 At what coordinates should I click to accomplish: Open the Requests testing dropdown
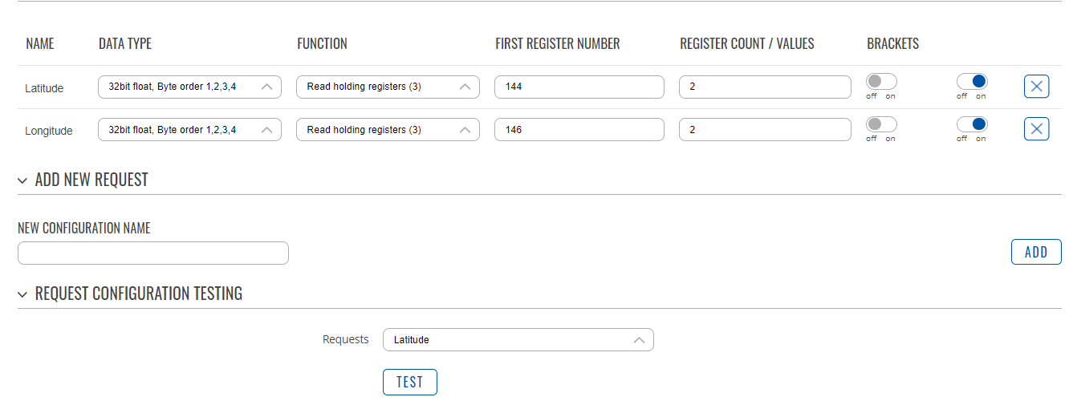pyautogui.click(x=518, y=340)
